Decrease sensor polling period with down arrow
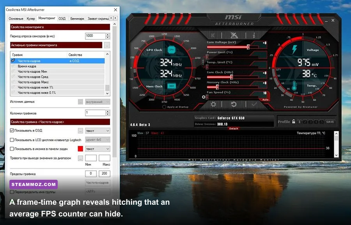The image size is (351, 225). 108,37
